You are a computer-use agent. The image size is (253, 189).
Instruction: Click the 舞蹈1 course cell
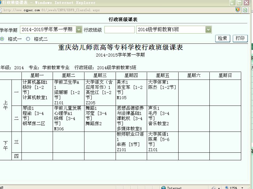[x=100, y=119]
